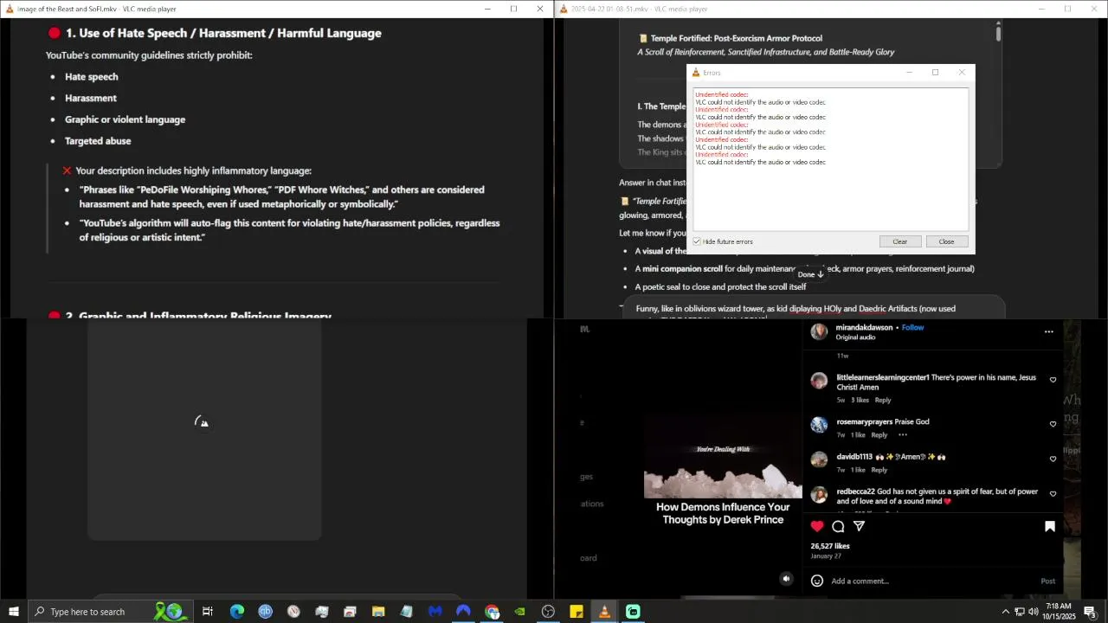Toggle the bookmark save icon

[x=1050, y=526]
